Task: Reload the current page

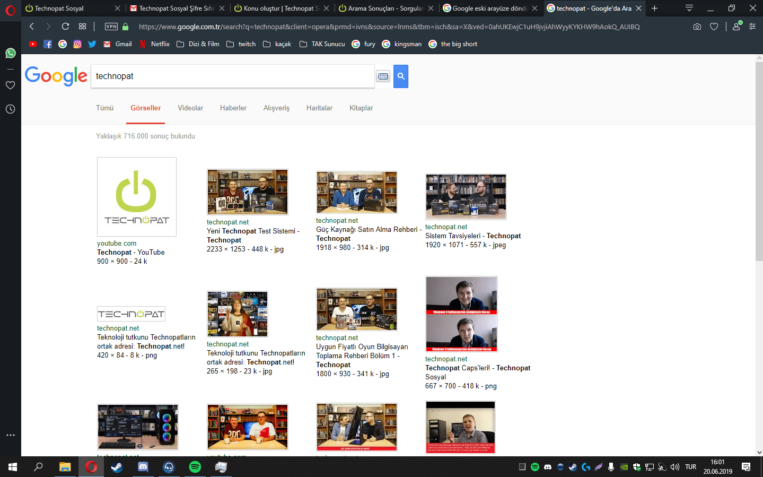Action: click(x=65, y=27)
